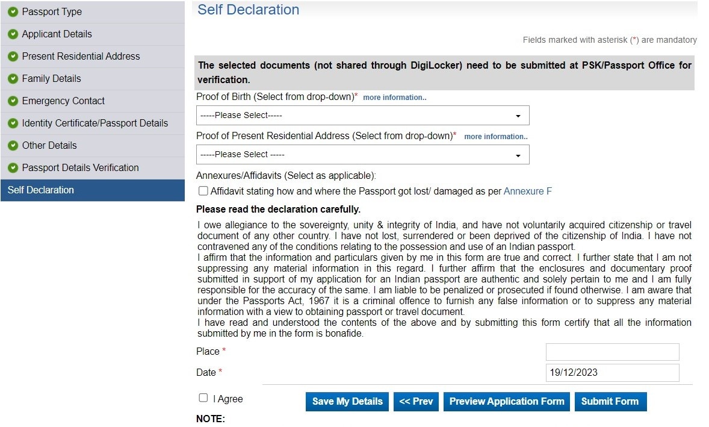Click checkmark icon beside Passport Details Verification
The width and height of the screenshot is (709, 427).
pyautogui.click(x=13, y=168)
